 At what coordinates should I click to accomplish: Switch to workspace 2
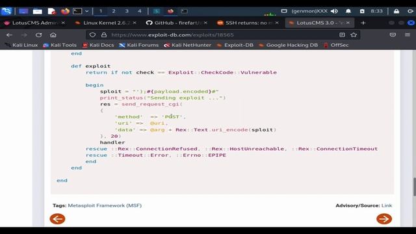point(114,11)
